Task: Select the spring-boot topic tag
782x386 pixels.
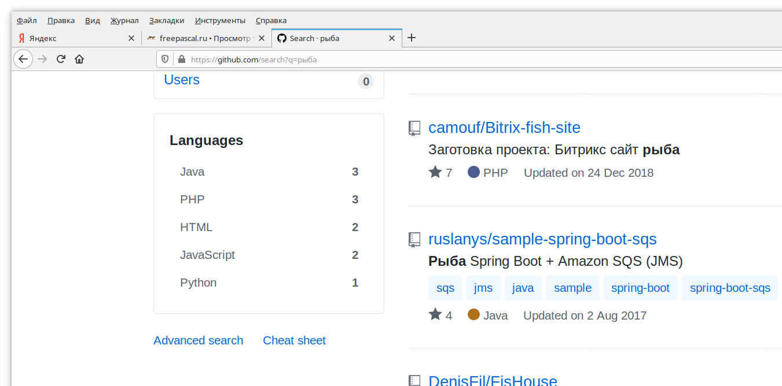Action: (x=640, y=288)
